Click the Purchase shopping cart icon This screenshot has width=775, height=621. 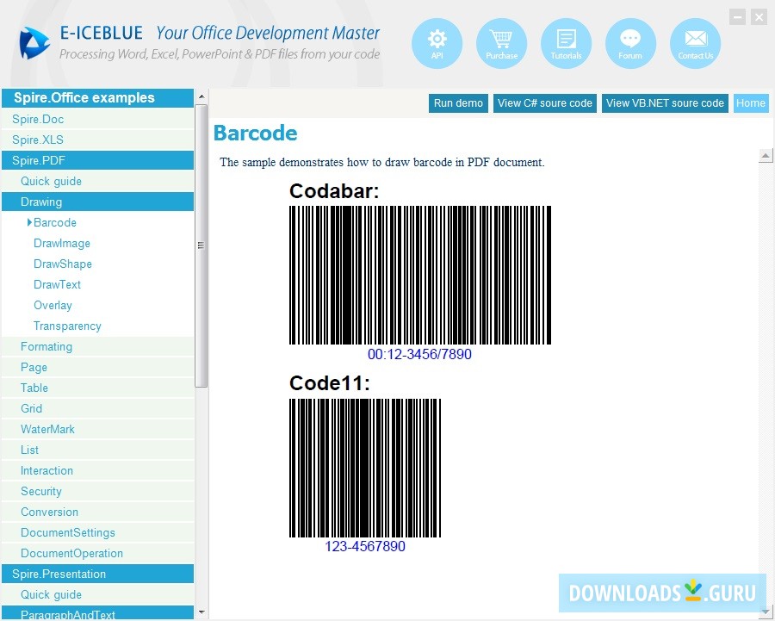(501, 44)
